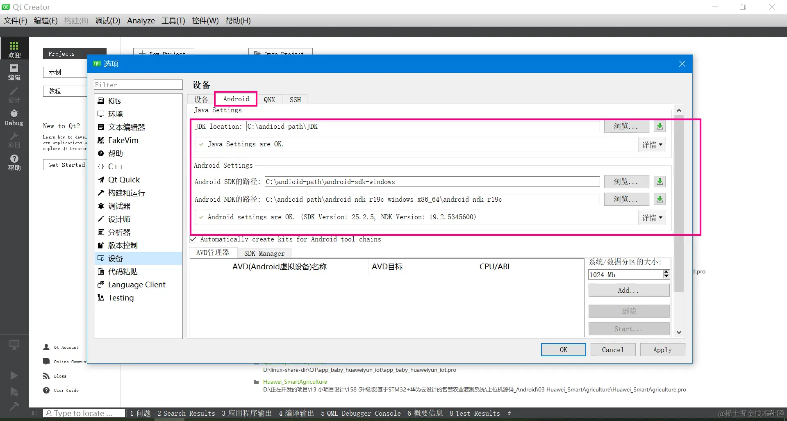The image size is (787, 421).
Task: Open the Analyze menu
Action: [x=141, y=20]
